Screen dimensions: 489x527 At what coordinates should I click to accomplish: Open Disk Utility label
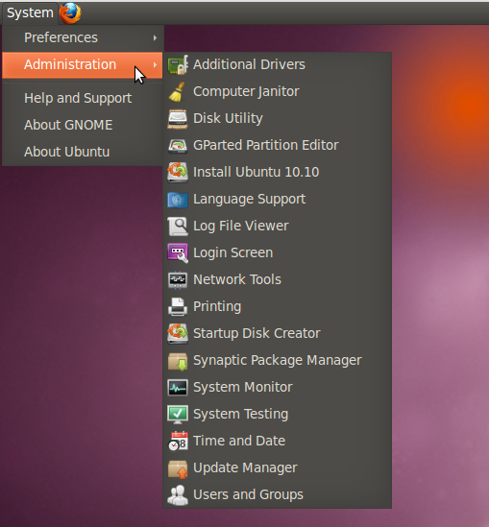pyautogui.click(x=228, y=118)
